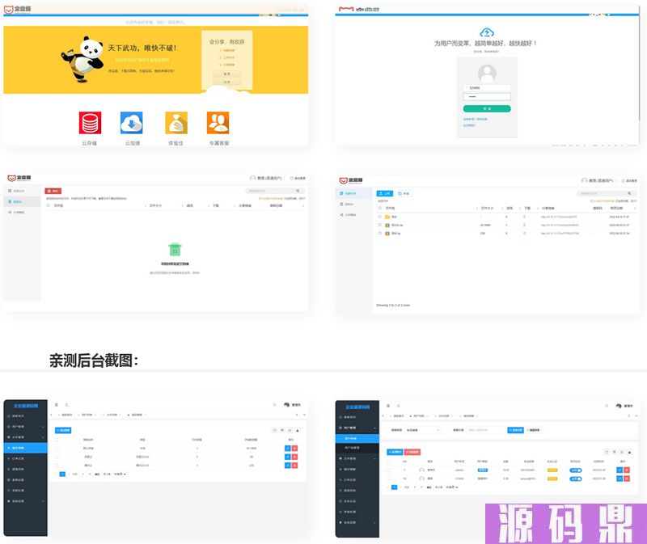Click the hamburger menu icon in storage admin panel

(57, 405)
